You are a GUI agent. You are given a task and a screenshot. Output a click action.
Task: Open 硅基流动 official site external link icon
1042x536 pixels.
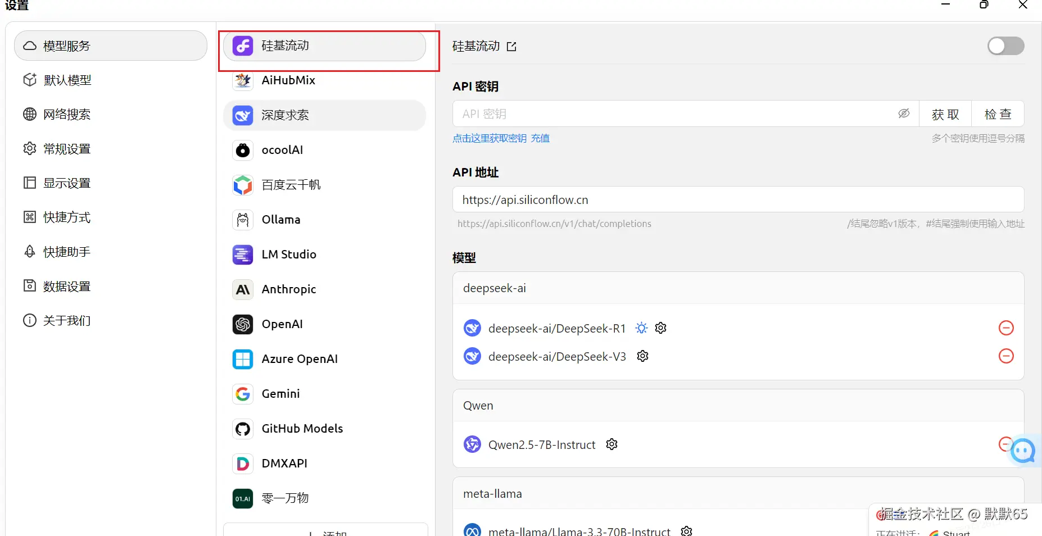tap(511, 47)
